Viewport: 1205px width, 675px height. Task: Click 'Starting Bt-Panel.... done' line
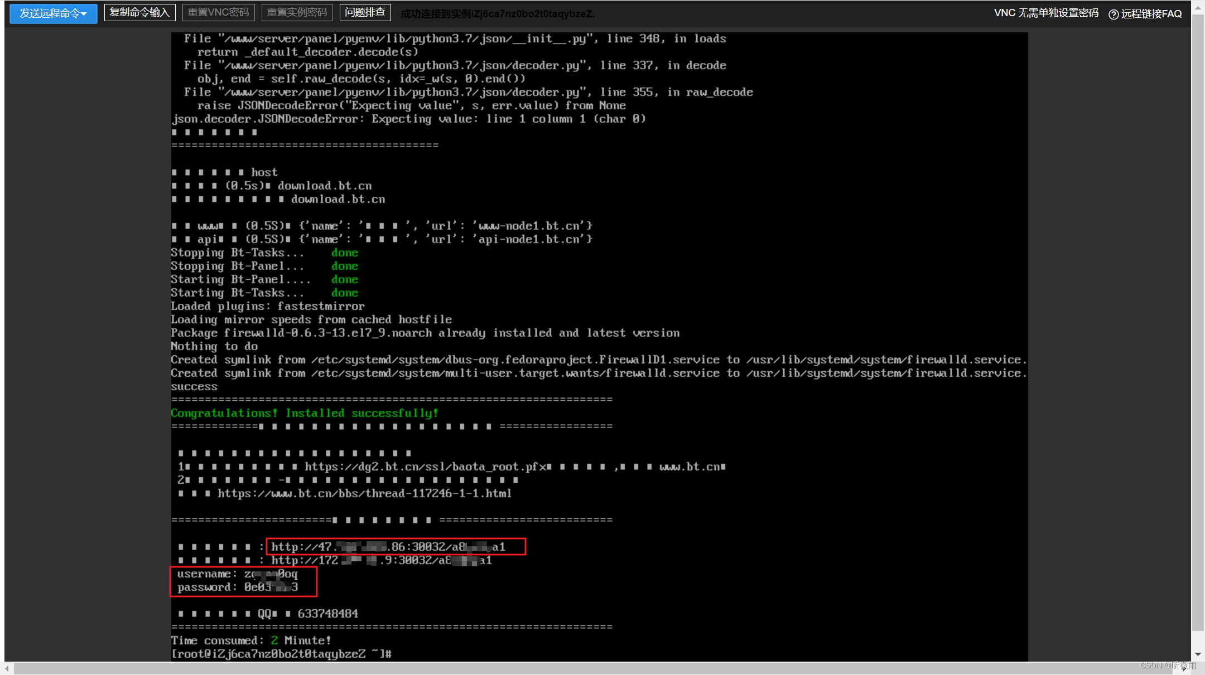coord(264,279)
